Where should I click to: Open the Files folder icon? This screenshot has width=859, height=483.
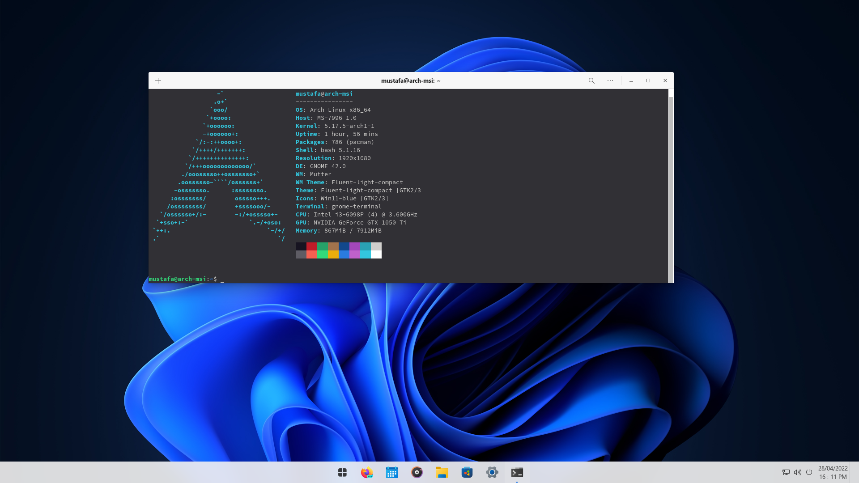click(442, 472)
